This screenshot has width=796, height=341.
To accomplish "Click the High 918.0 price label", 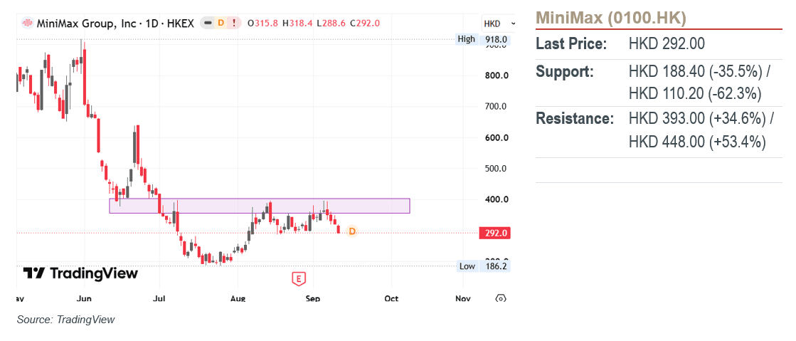I will (483, 39).
